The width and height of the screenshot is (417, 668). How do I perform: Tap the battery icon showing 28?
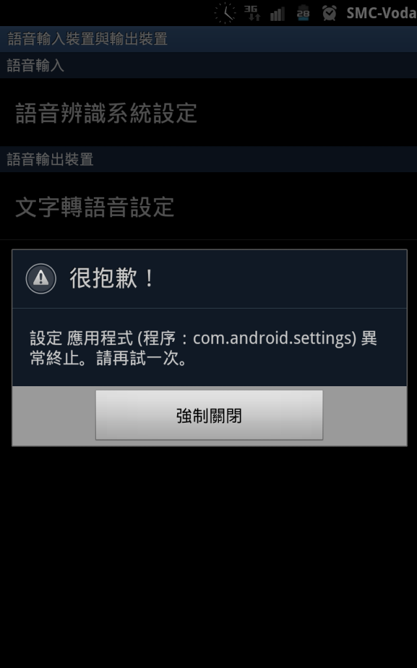[303, 13]
